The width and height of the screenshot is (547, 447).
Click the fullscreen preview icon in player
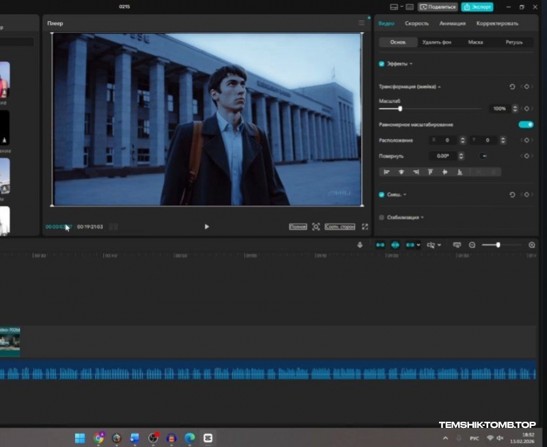tap(364, 227)
